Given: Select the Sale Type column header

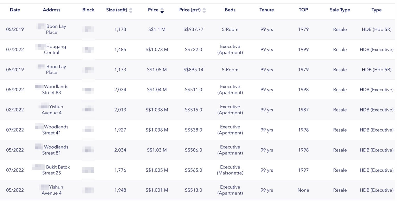Looking at the screenshot, I should coord(340,10).
